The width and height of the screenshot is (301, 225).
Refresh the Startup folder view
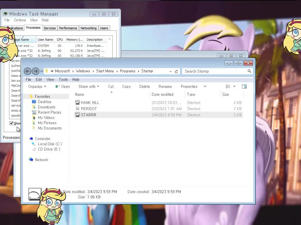pos(176,71)
